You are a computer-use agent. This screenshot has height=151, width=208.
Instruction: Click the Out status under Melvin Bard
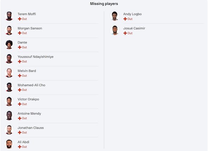click(x=24, y=76)
